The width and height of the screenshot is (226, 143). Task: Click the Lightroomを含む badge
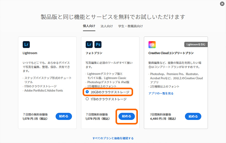point(196,45)
